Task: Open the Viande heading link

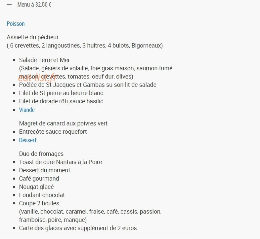Action: pyautogui.click(x=27, y=110)
